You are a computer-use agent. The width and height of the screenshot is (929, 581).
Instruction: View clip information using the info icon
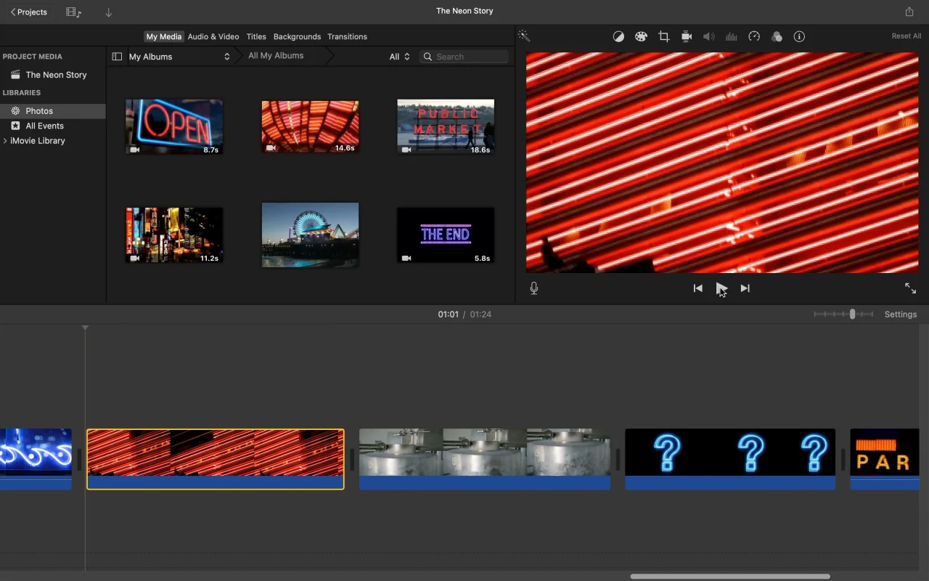799,36
